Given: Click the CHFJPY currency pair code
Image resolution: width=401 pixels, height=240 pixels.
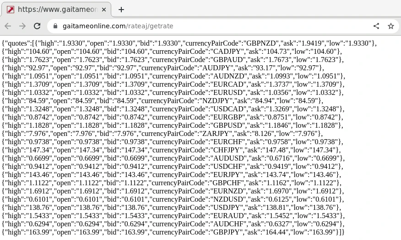Looking at the screenshot, I should coord(226,150).
